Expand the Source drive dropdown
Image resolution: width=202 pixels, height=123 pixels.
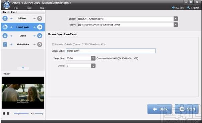click(x=176, y=19)
